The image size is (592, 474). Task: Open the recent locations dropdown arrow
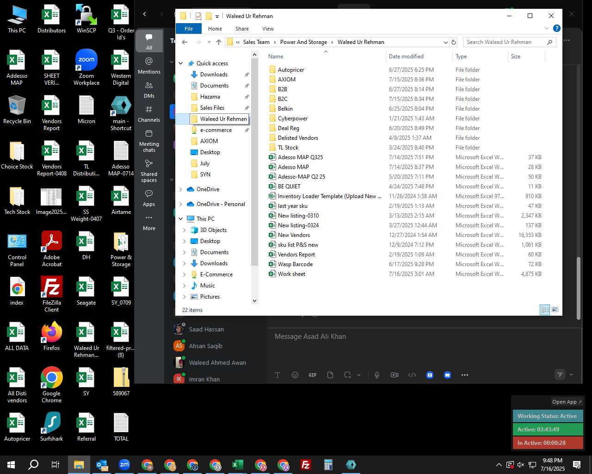(209, 42)
